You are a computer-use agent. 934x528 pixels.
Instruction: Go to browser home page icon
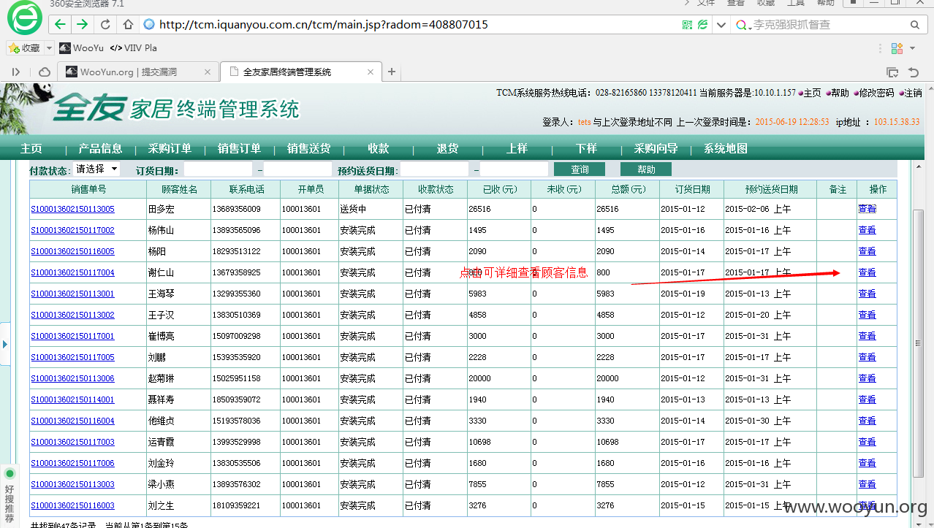128,24
